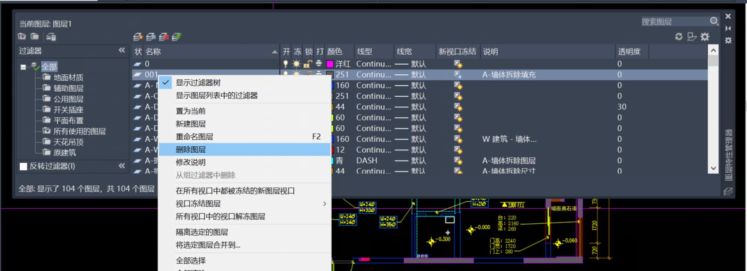747x271 pixels.
Task: Open the Layer States Manager icon
Action: coord(51,36)
